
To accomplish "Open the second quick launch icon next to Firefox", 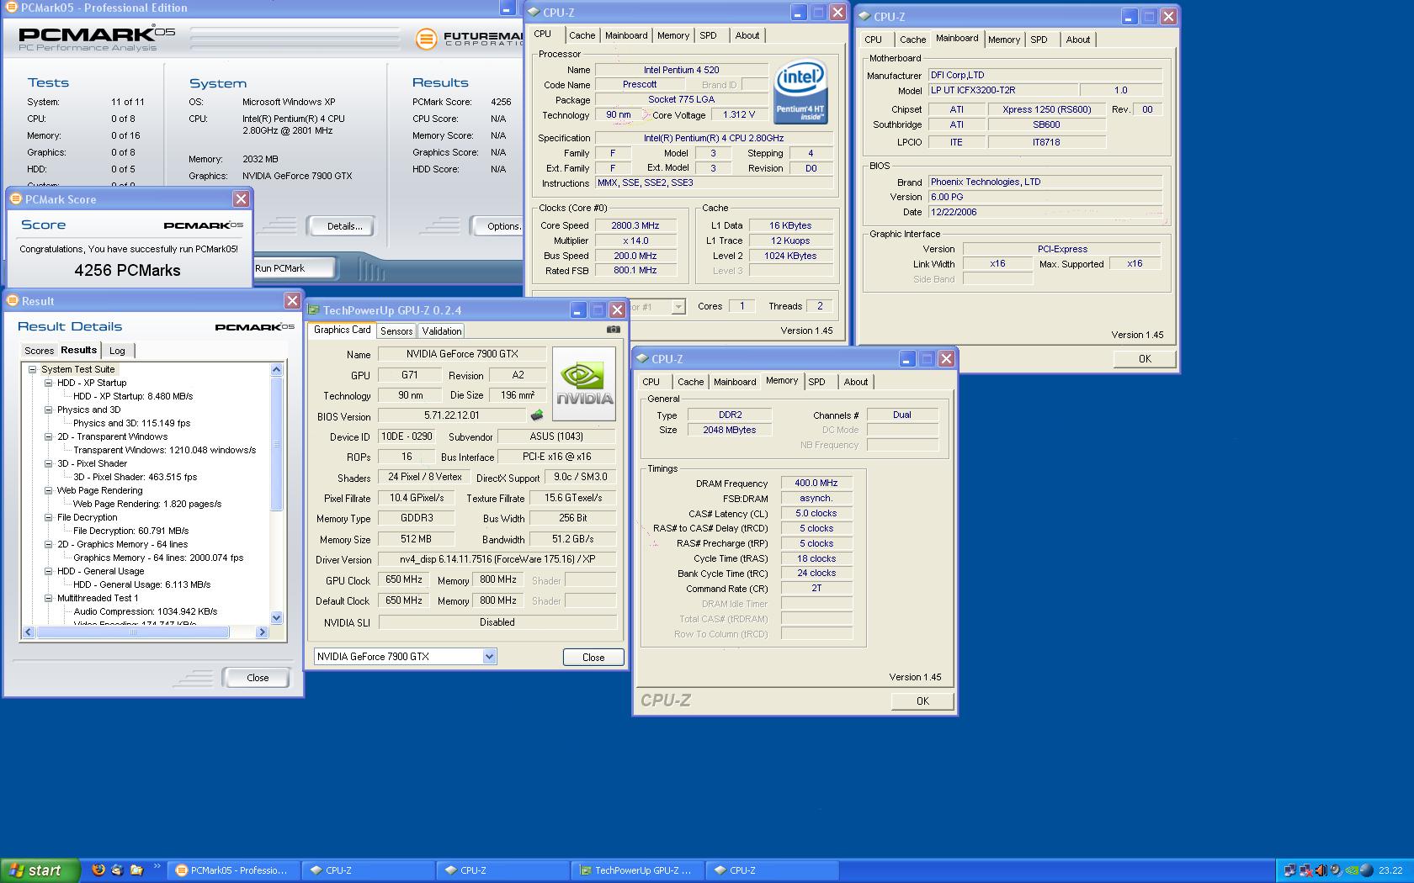I will [117, 870].
